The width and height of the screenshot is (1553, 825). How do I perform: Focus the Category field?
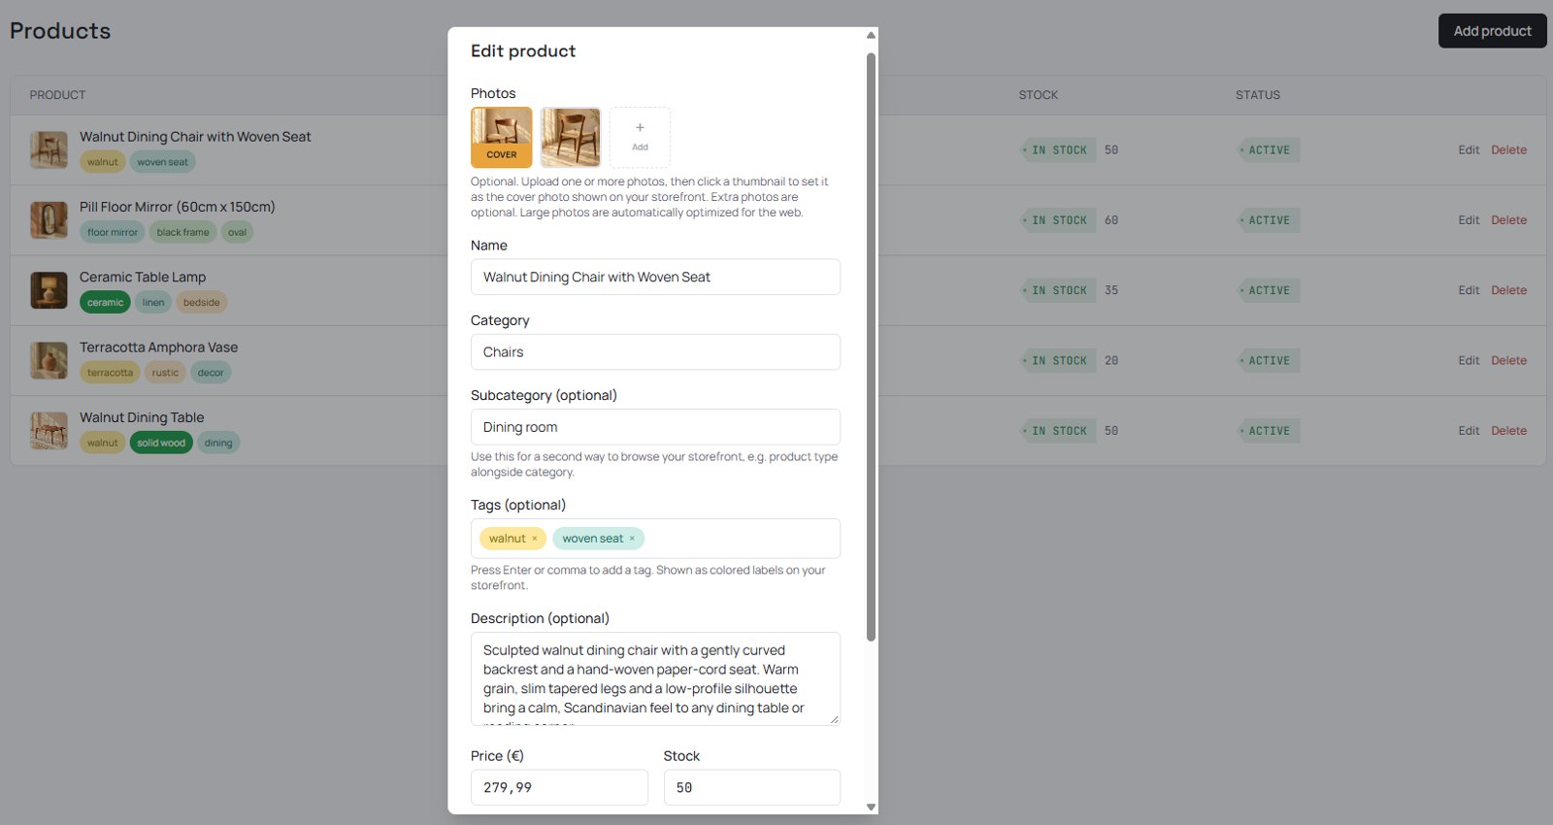click(x=655, y=352)
